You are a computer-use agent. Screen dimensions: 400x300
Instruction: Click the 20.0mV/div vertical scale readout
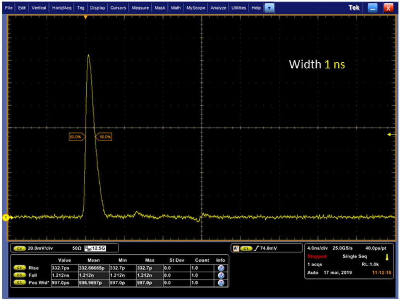40,248
